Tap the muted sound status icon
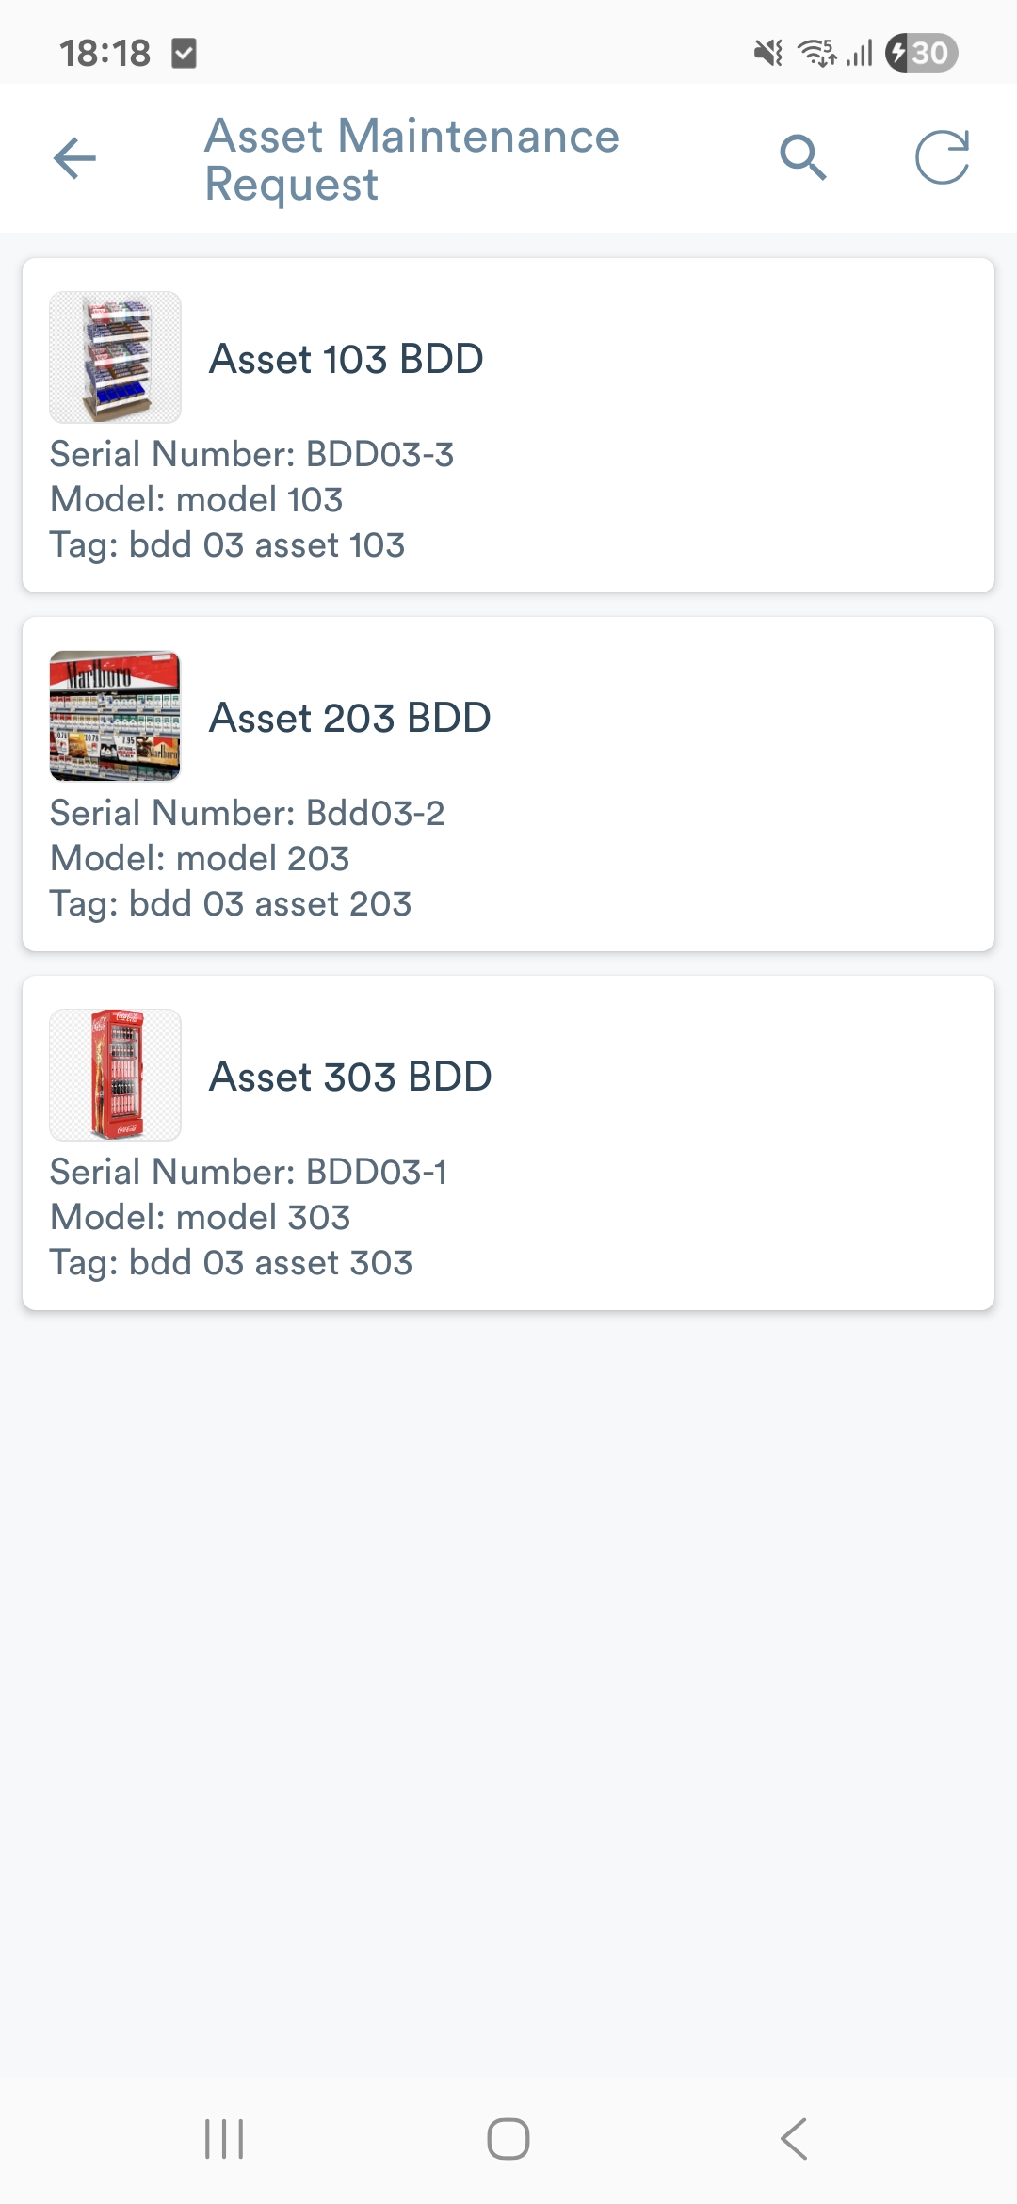This screenshot has width=1017, height=2204. 768,53
